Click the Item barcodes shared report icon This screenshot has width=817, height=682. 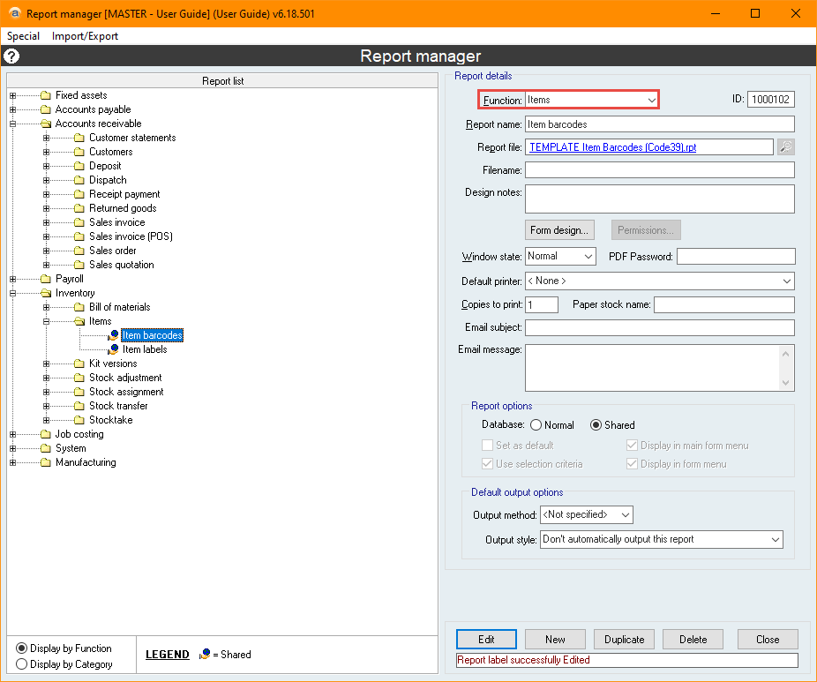coord(113,335)
